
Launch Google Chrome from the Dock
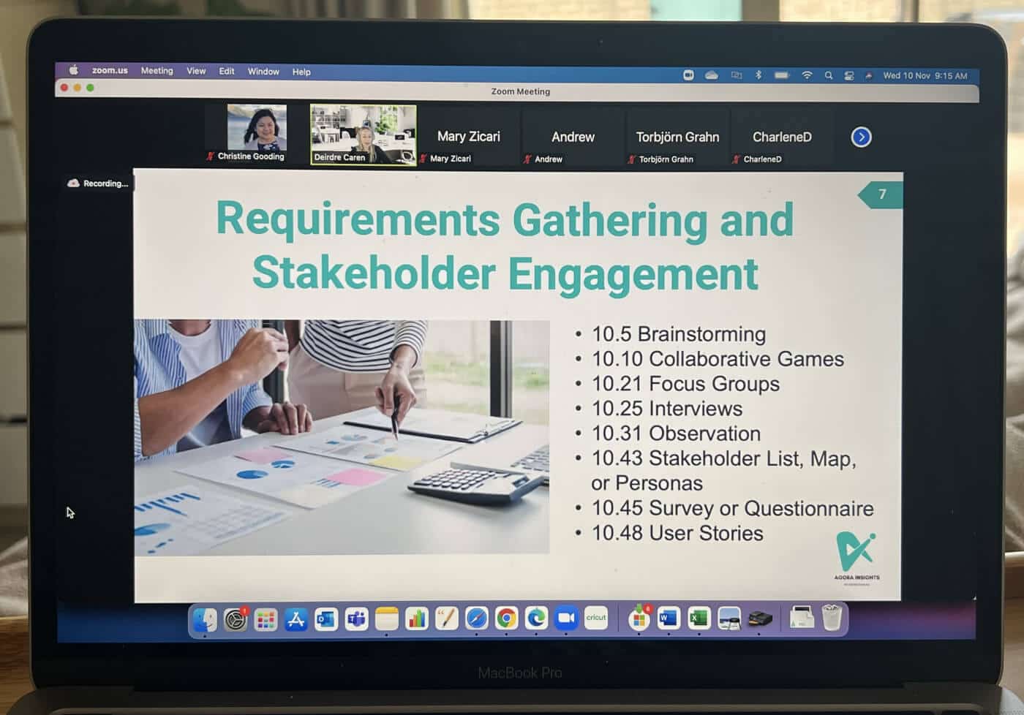tap(506, 620)
